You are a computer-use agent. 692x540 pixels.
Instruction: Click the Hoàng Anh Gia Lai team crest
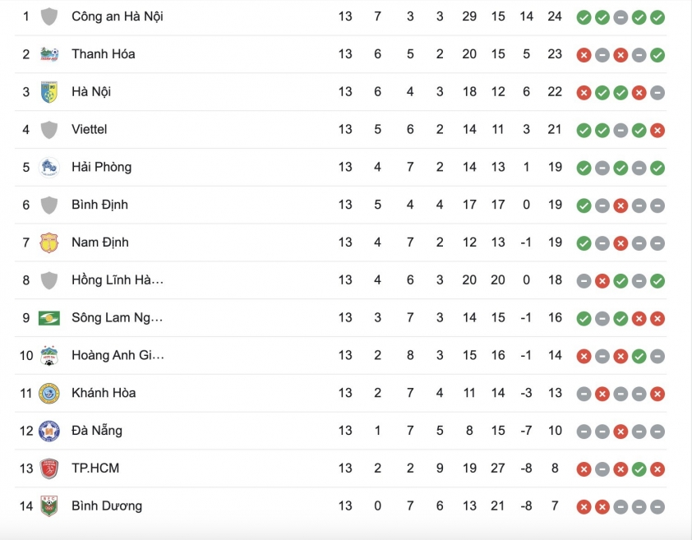point(49,355)
